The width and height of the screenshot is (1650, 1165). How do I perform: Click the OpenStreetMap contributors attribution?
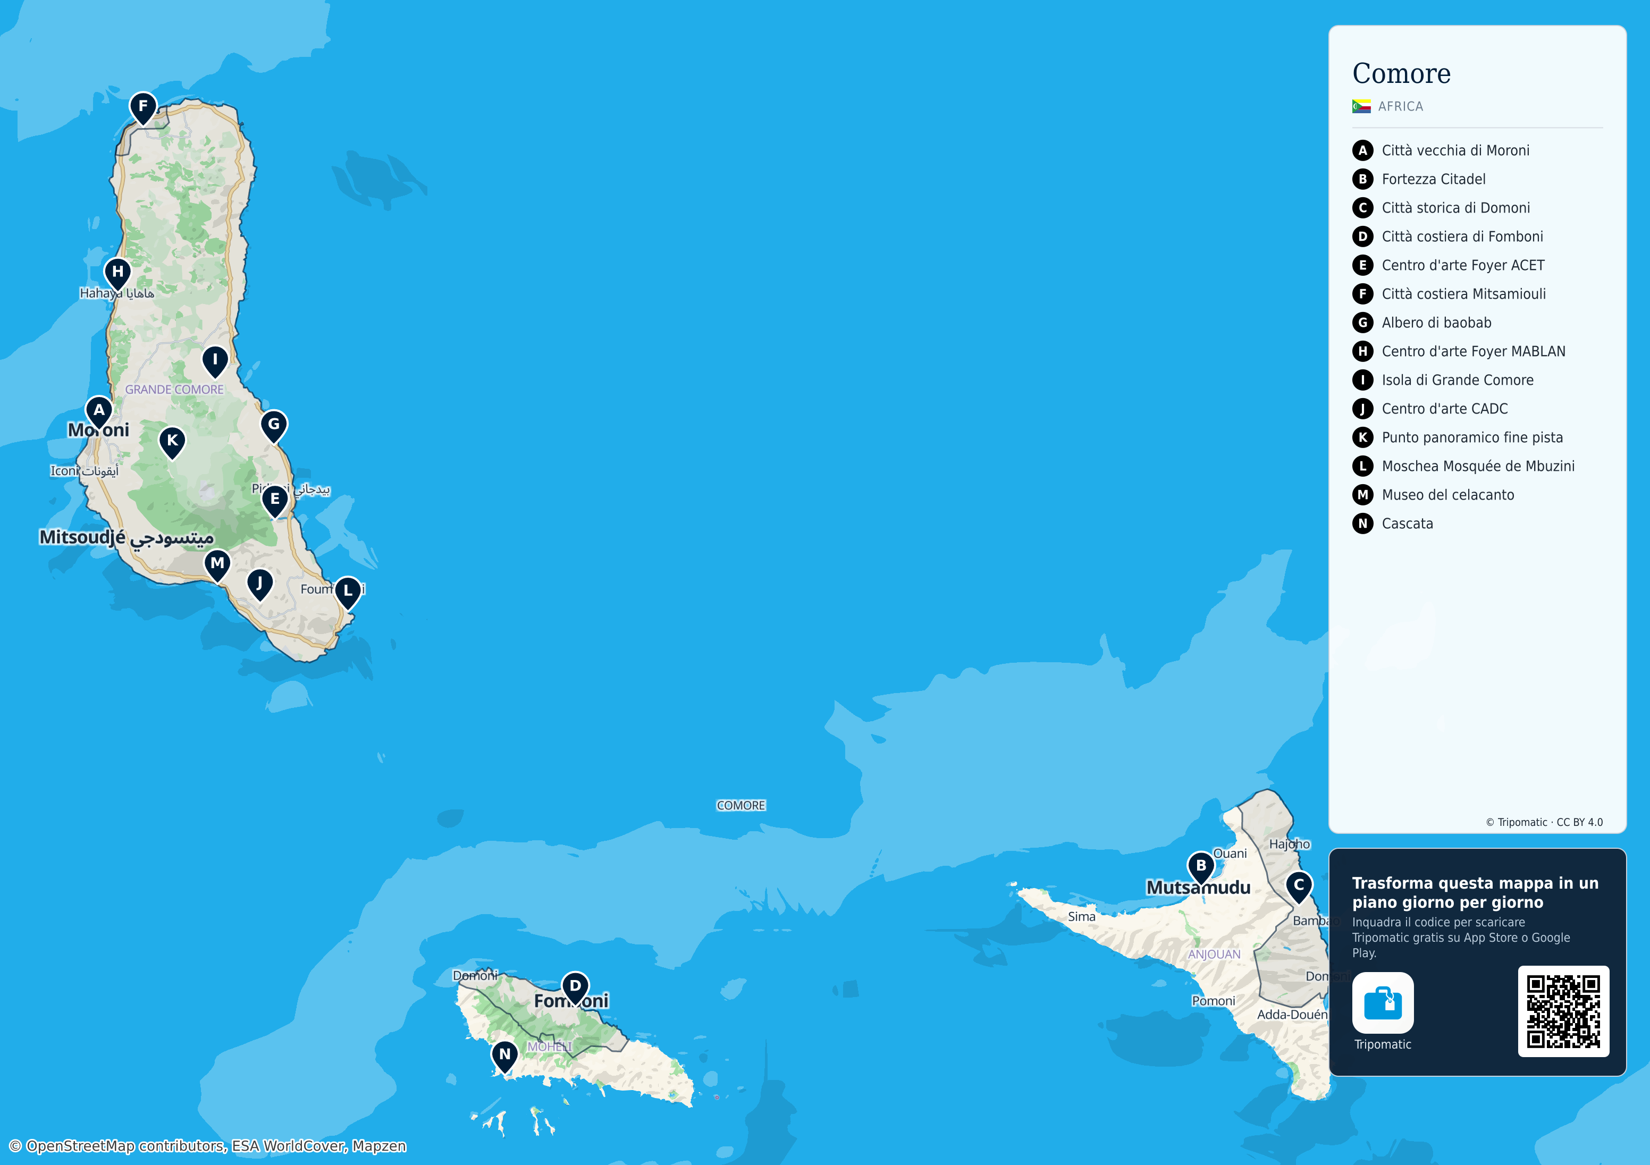tap(207, 1145)
